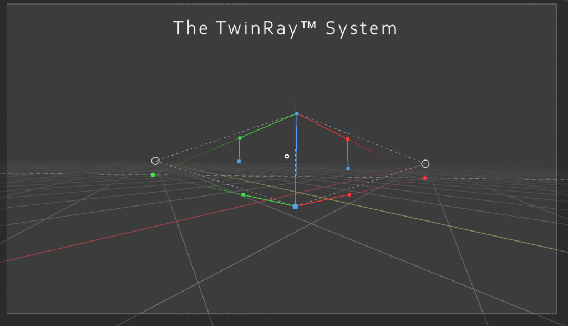568x326 pixels.
Task: Select bright green edge below top blue handle
Action: tap(268, 126)
